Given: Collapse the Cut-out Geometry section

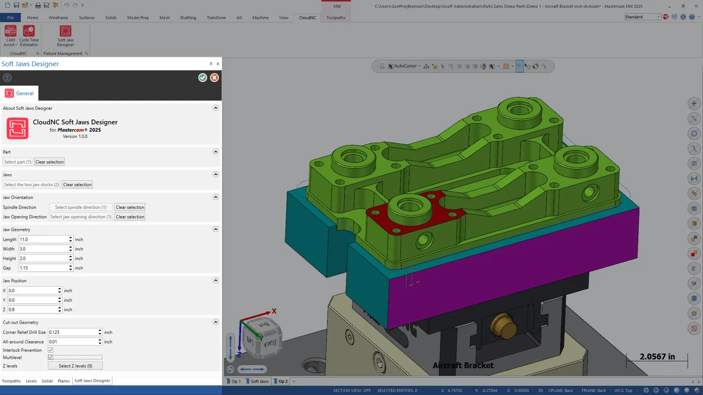Looking at the screenshot, I should click(x=216, y=322).
